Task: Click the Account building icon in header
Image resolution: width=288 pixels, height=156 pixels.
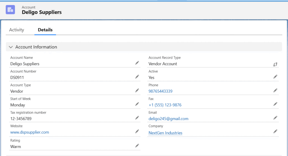Action: tap(10, 10)
